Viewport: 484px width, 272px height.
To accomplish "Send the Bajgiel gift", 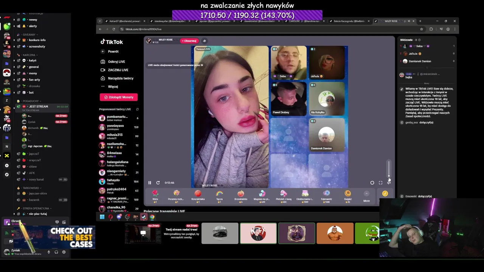I will click(348, 196).
